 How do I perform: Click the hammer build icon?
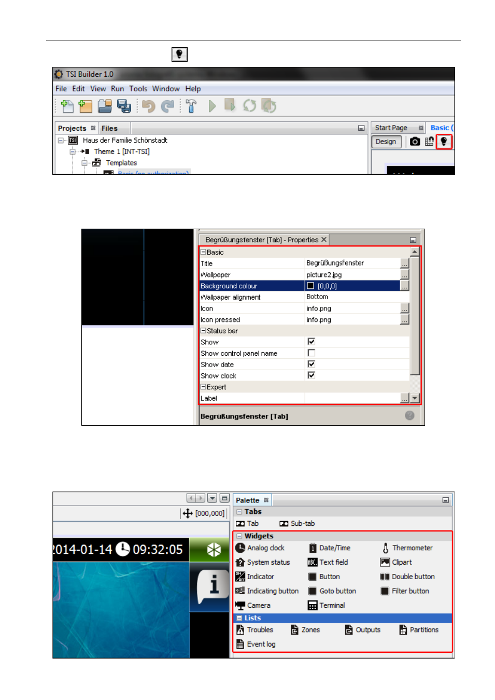pos(191,106)
